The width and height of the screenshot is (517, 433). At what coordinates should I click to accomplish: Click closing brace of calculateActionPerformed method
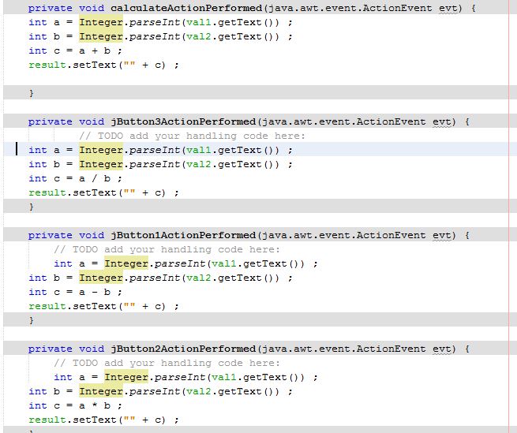click(x=32, y=93)
